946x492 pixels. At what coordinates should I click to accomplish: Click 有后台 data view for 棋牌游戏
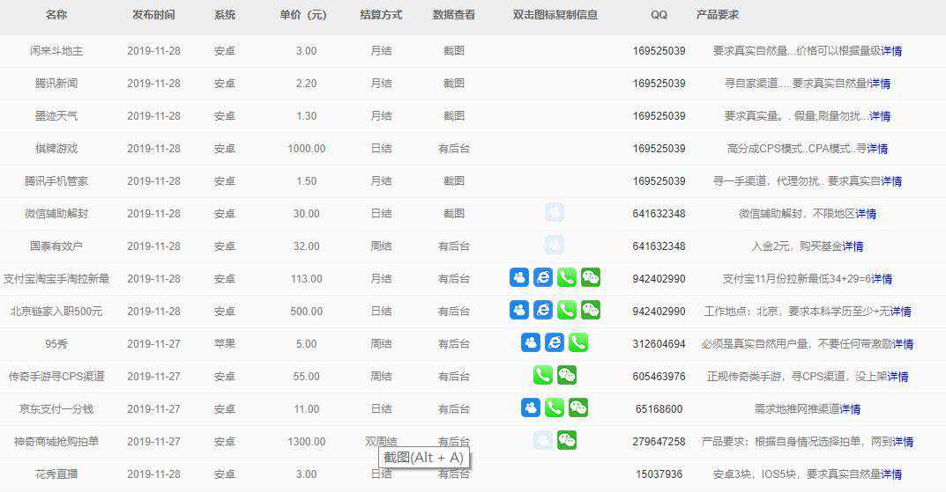pyautogui.click(x=453, y=149)
